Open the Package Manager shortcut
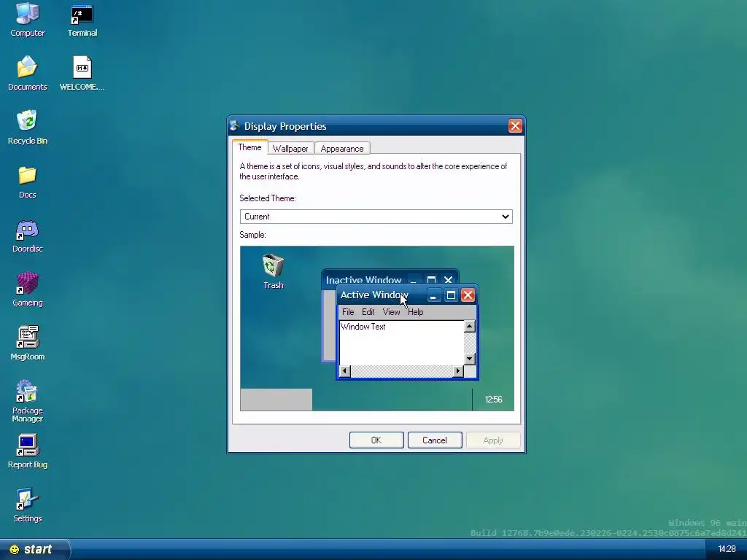Screen dimensions: 747x560 point(27,401)
